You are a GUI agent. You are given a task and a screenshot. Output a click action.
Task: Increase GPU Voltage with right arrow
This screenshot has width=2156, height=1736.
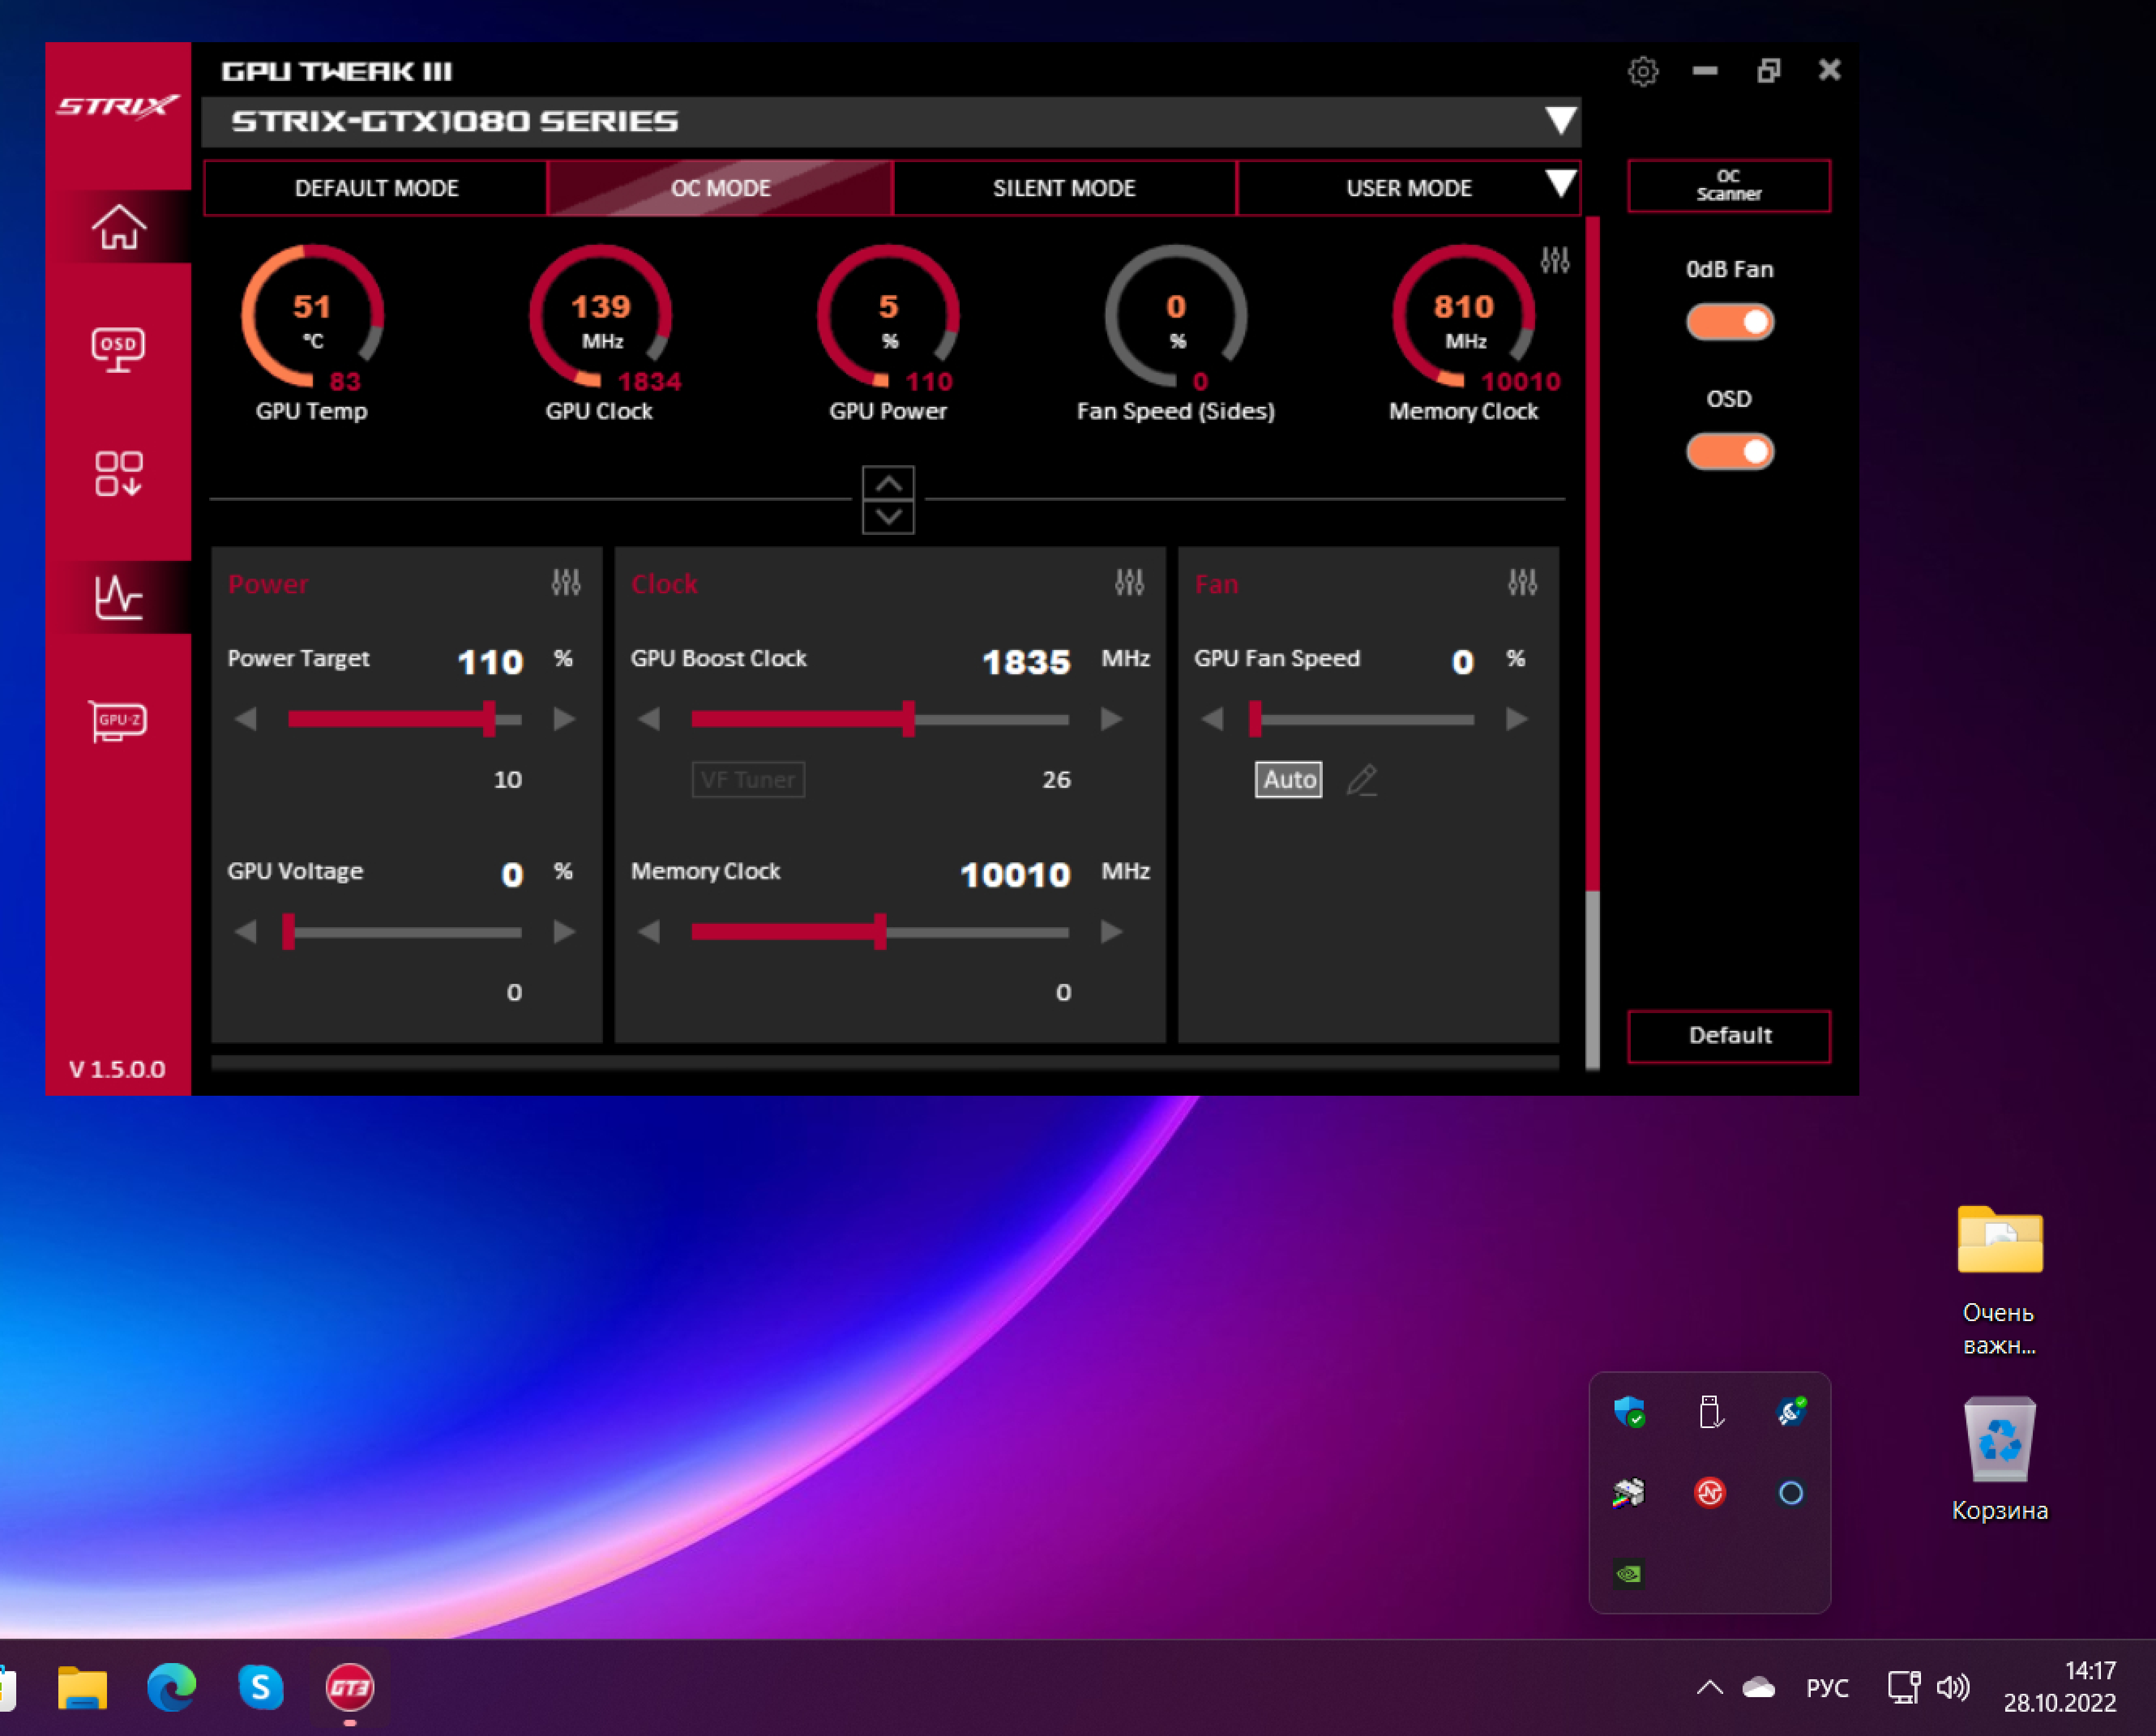(564, 932)
